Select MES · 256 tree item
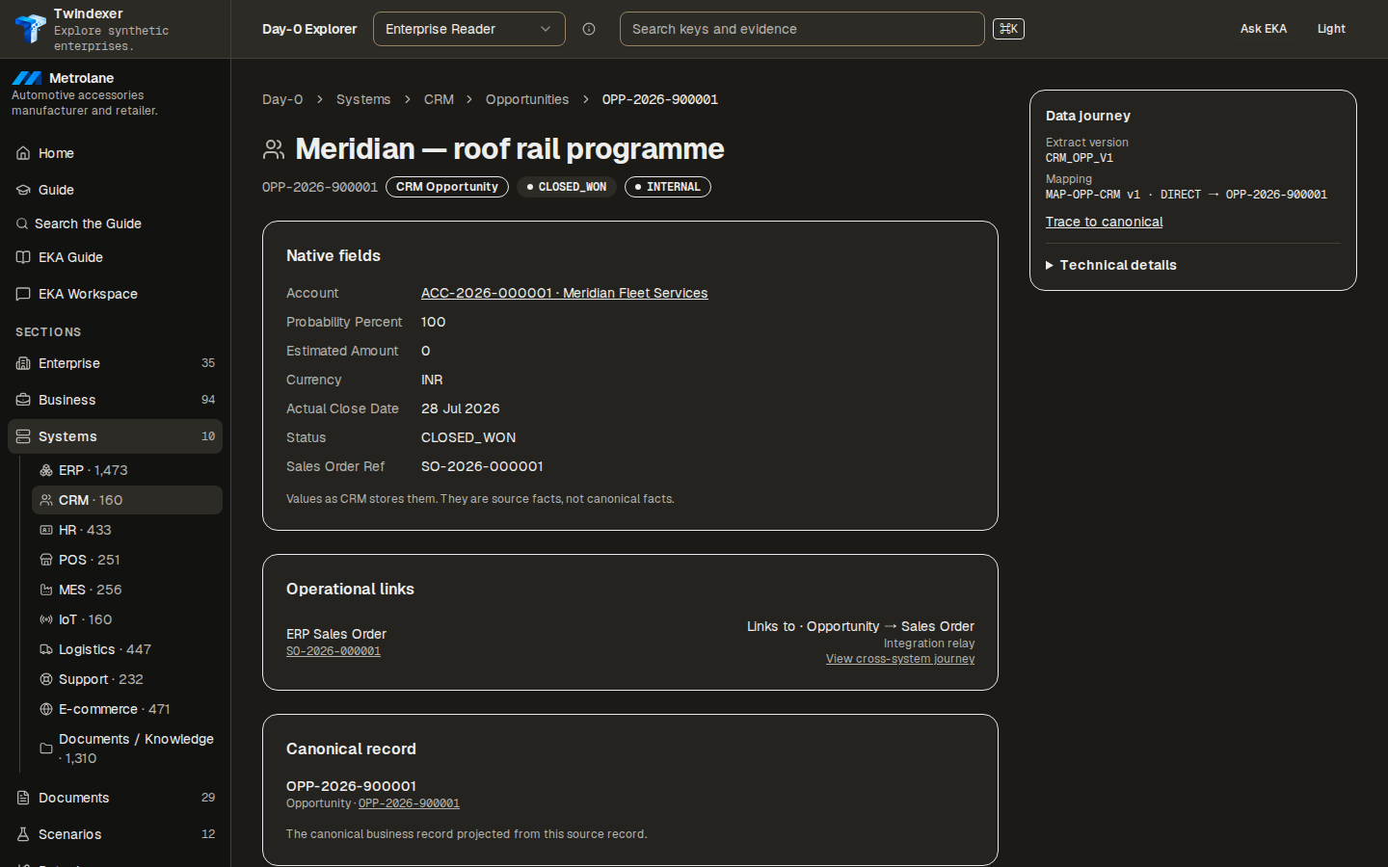Viewport: 1388px width, 867px height. point(127,590)
